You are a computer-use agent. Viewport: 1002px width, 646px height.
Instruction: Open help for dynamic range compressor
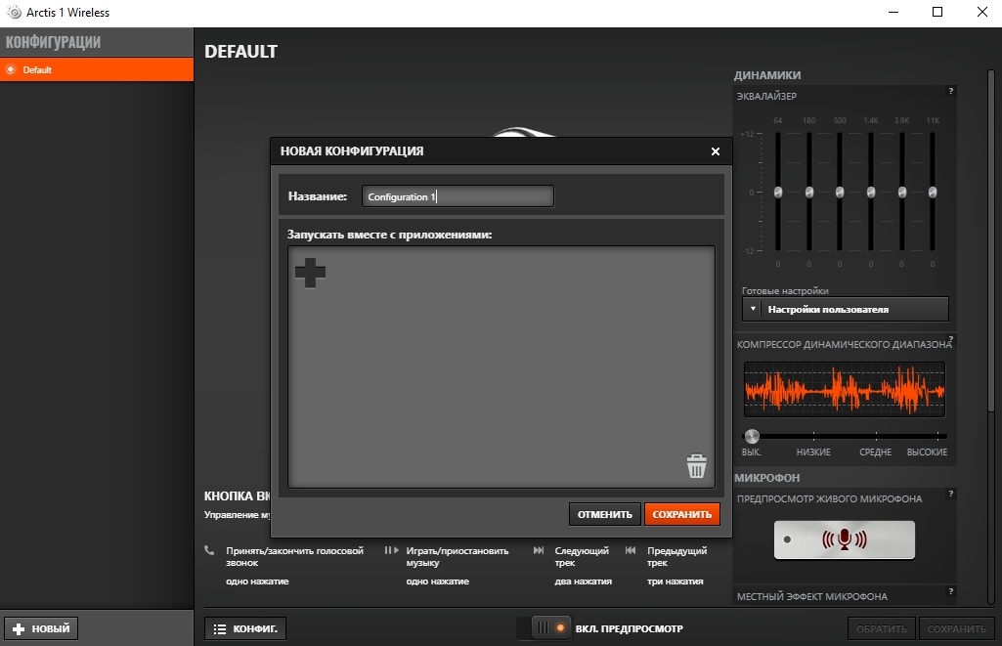click(x=951, y=339)
